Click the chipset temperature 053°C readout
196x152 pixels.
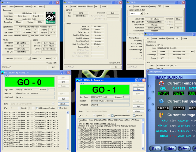click(x=179, y=93)
